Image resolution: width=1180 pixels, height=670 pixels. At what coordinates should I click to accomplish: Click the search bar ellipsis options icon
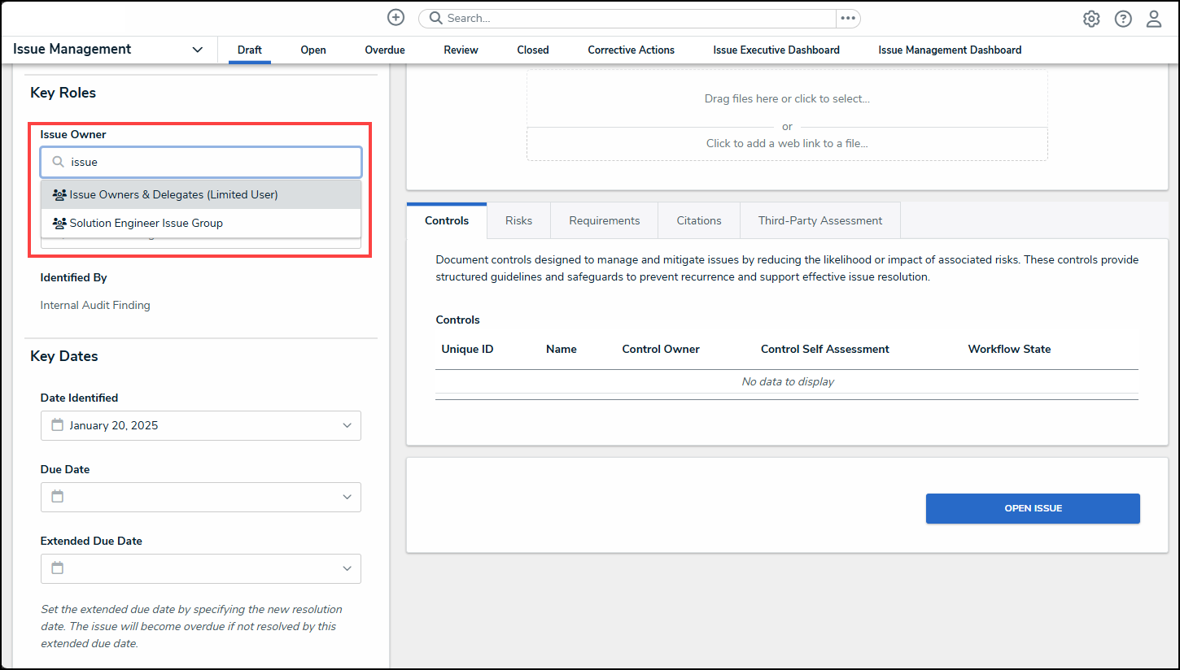[x=848, y=18]
